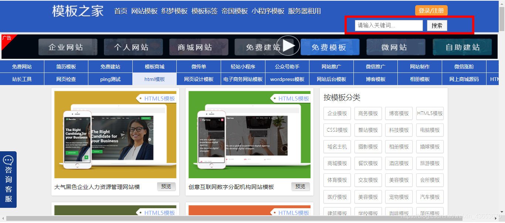Select the highlighted html模板 tab
Viewport: 505px width, 223px height.
click(x=155, y=79)
